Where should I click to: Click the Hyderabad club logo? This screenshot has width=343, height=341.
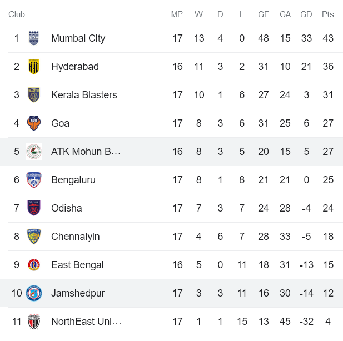[34, 67]
